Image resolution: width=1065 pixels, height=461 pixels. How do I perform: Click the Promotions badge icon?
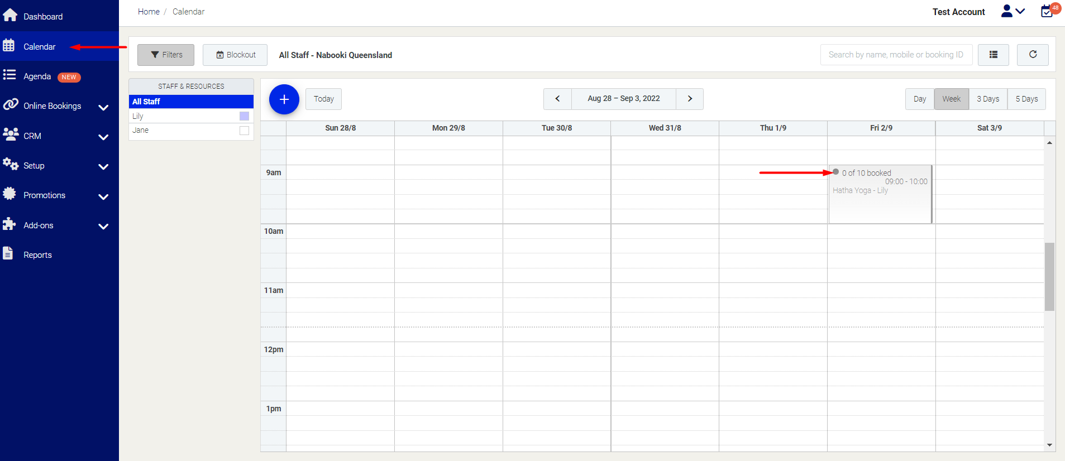[9, 194]
